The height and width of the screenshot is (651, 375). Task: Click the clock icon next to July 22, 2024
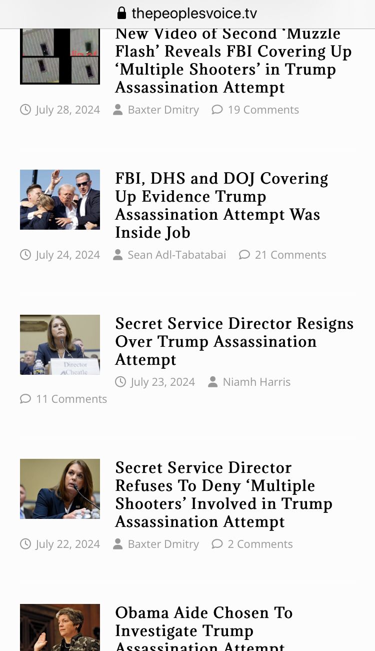pos(25,544)
